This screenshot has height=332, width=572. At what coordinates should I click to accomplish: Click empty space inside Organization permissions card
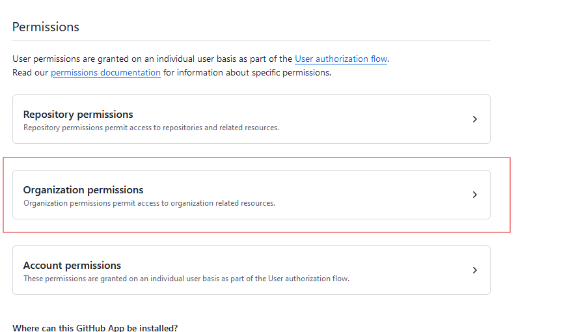(364, 195)
